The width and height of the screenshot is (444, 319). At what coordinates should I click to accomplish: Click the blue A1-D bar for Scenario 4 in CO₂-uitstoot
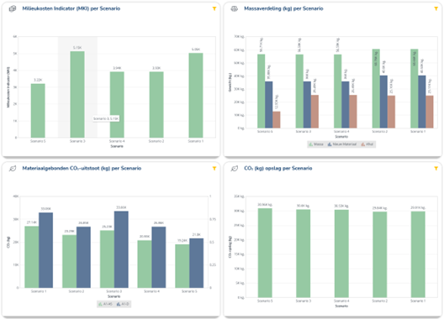pos(159,258)
